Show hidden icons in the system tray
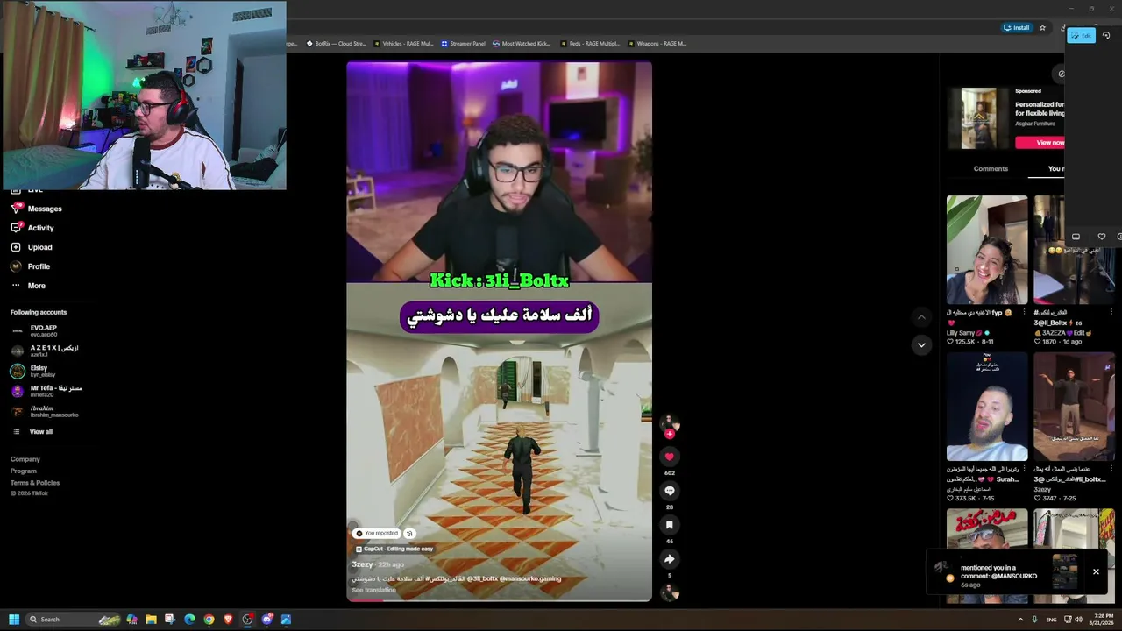 (x=1020, y=620)
